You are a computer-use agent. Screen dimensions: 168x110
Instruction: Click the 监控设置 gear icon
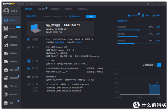click(129, 16)
